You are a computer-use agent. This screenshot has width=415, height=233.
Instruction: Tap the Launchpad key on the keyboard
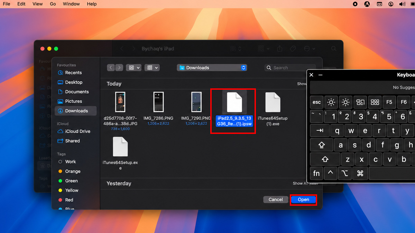[375, 102]
